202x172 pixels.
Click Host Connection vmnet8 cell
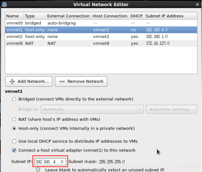[x=101, y=44]
